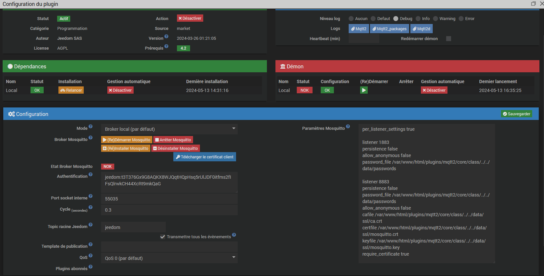544x276 pixels.
Task: Expand the QoS dropdown list
Action: (x=169, y=258)
